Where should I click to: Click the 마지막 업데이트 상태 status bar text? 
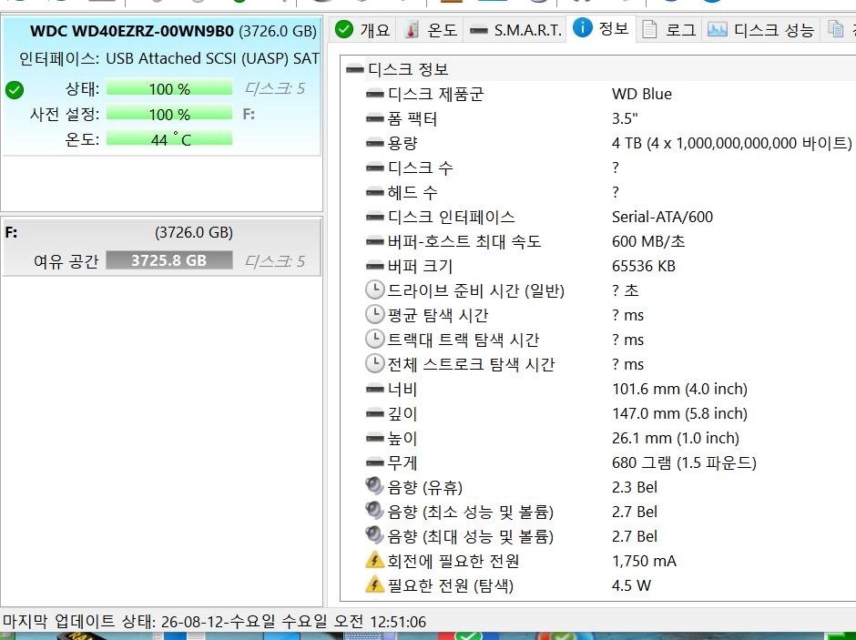pyautogui.click(x=215, y=622)
